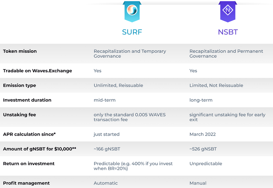Select the SURF column heading
The image size is (273, 188).
pos(132,32)
